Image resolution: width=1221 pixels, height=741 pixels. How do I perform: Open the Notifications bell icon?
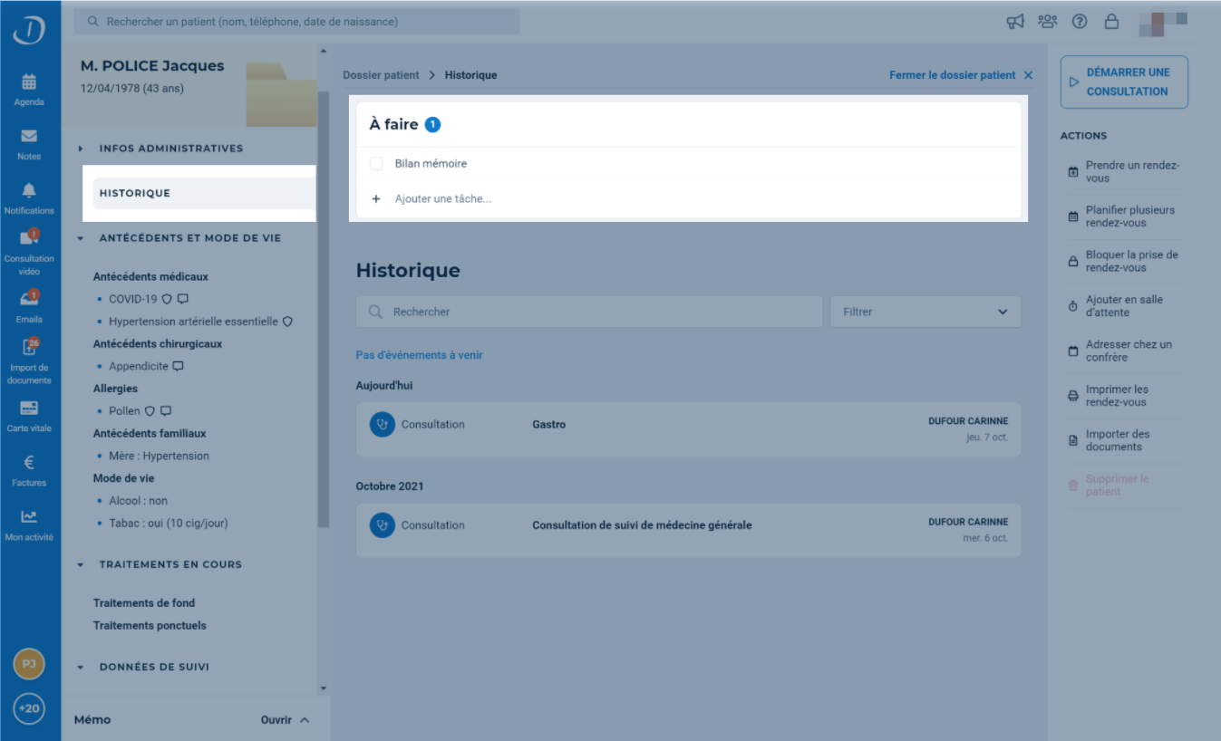click(x=29, y=190)
